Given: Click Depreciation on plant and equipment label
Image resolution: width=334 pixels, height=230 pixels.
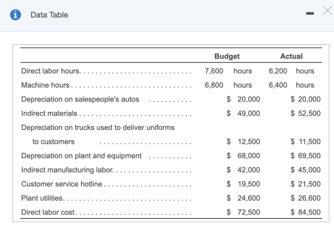Looking at the screenshot, I should pyautogui.click(x=81, y=156).
